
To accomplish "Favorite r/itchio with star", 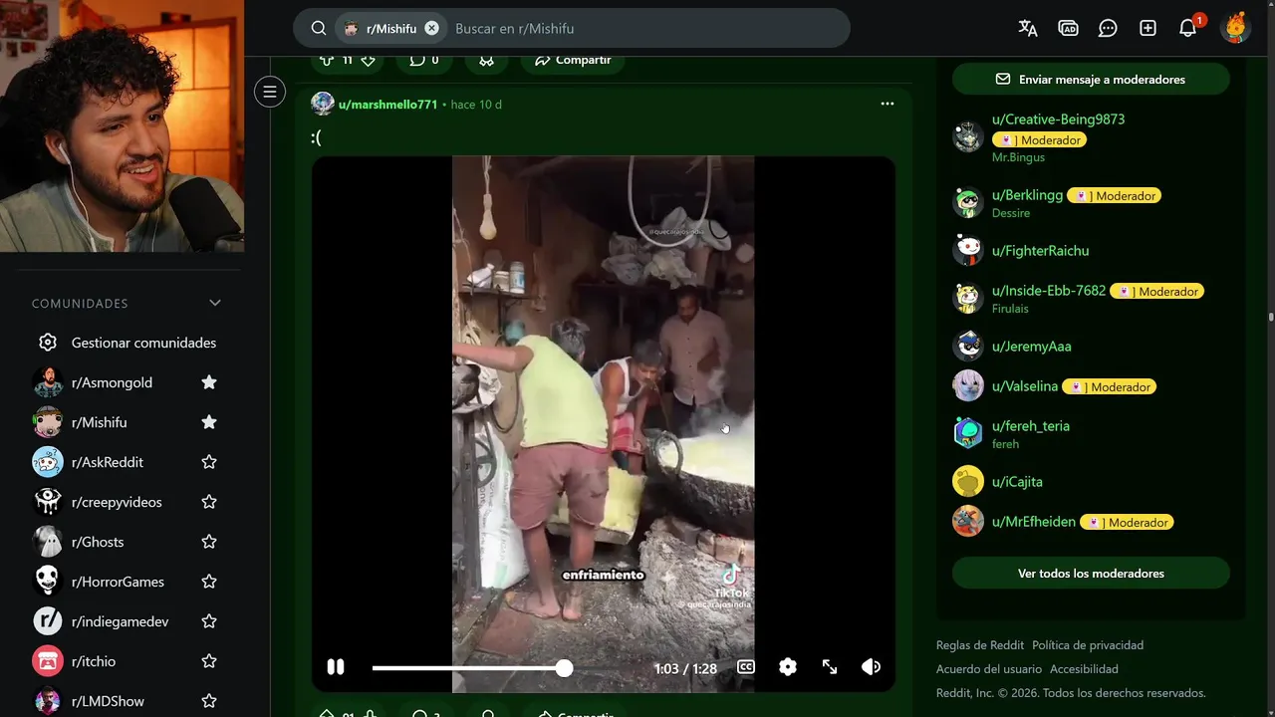I will click(x=209, y=661).
